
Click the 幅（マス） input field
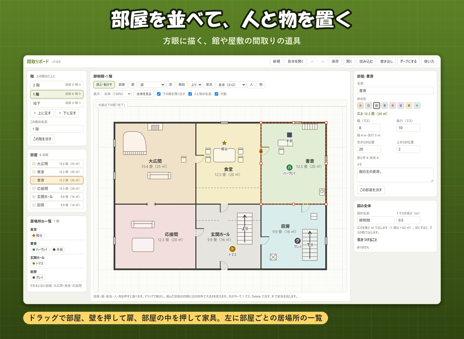point(369,128)
